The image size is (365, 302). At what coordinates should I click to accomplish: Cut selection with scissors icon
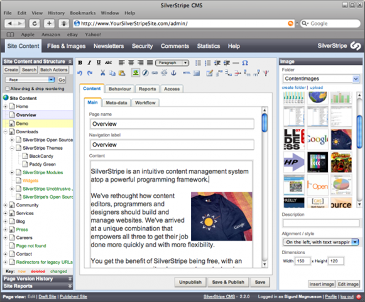click(102, 73)
